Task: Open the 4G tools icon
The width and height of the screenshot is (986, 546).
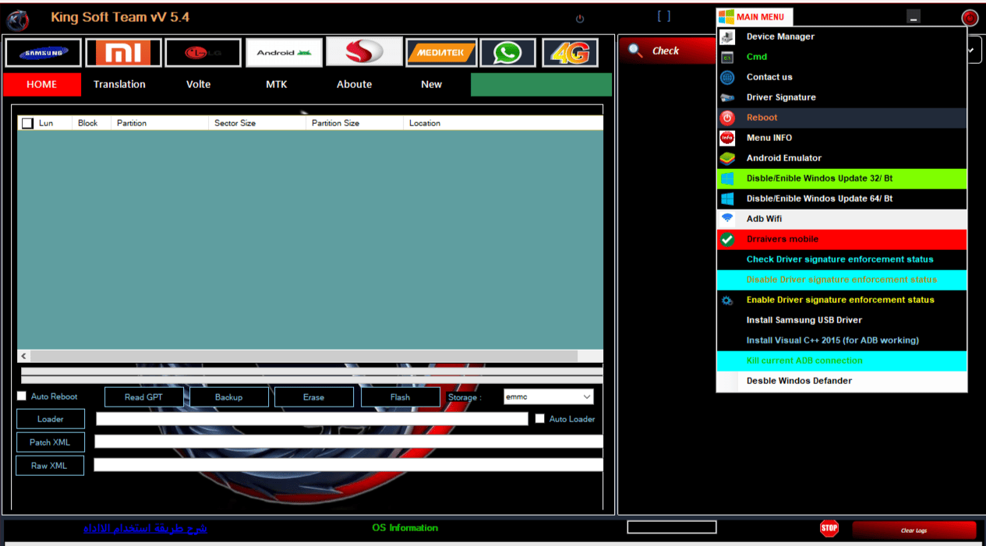Action: tap(570, 53)
